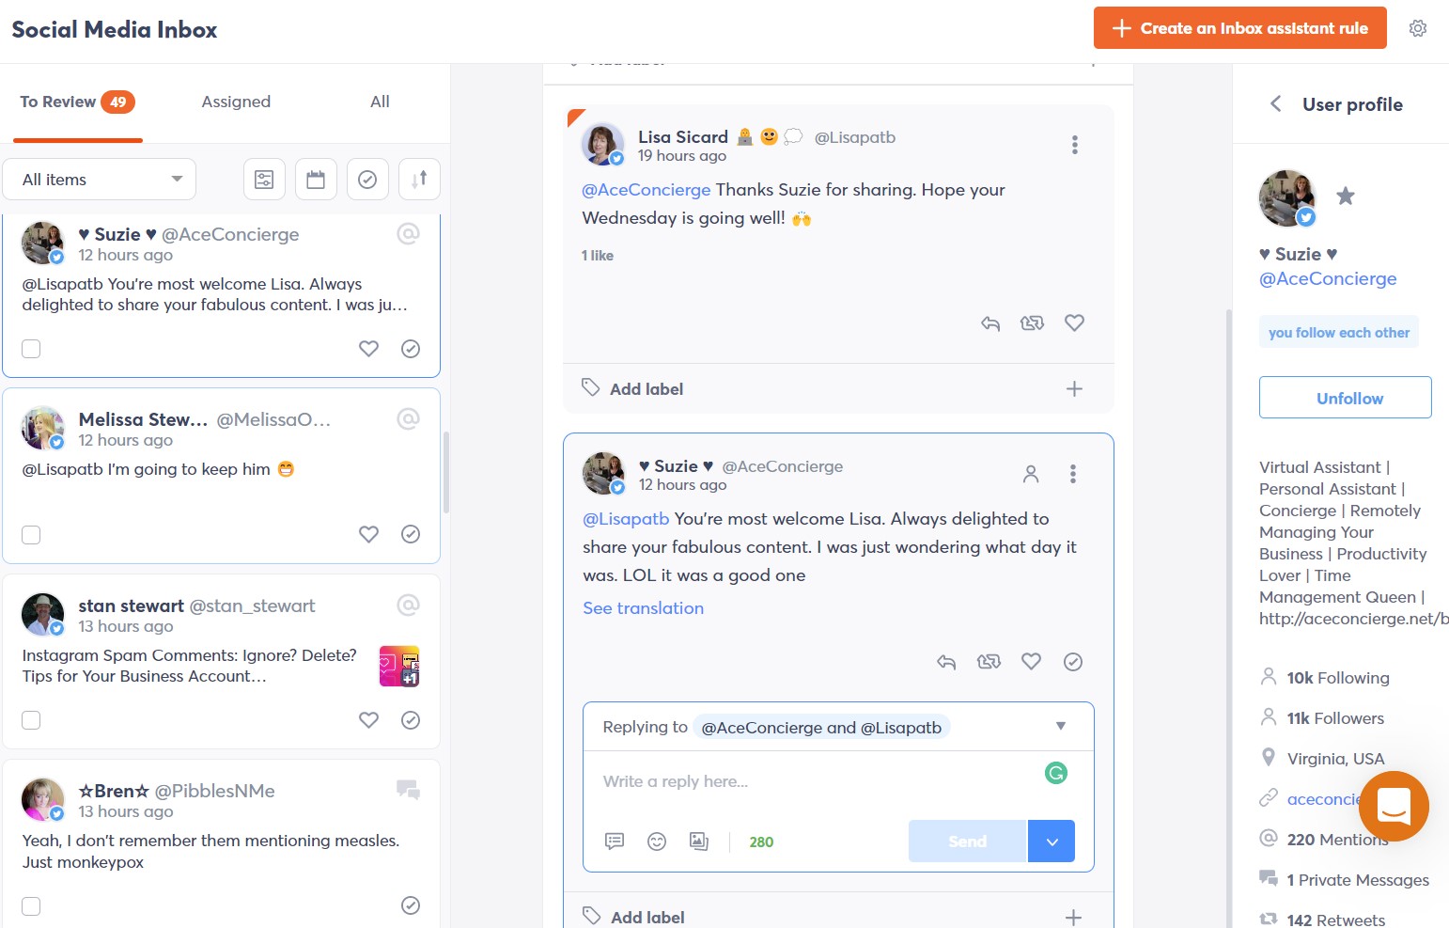Image resolution: width=1449 pixels, height=928 pixels.
Task: Click the reply arrow on Suzie's message
Action: coord(946,662)
